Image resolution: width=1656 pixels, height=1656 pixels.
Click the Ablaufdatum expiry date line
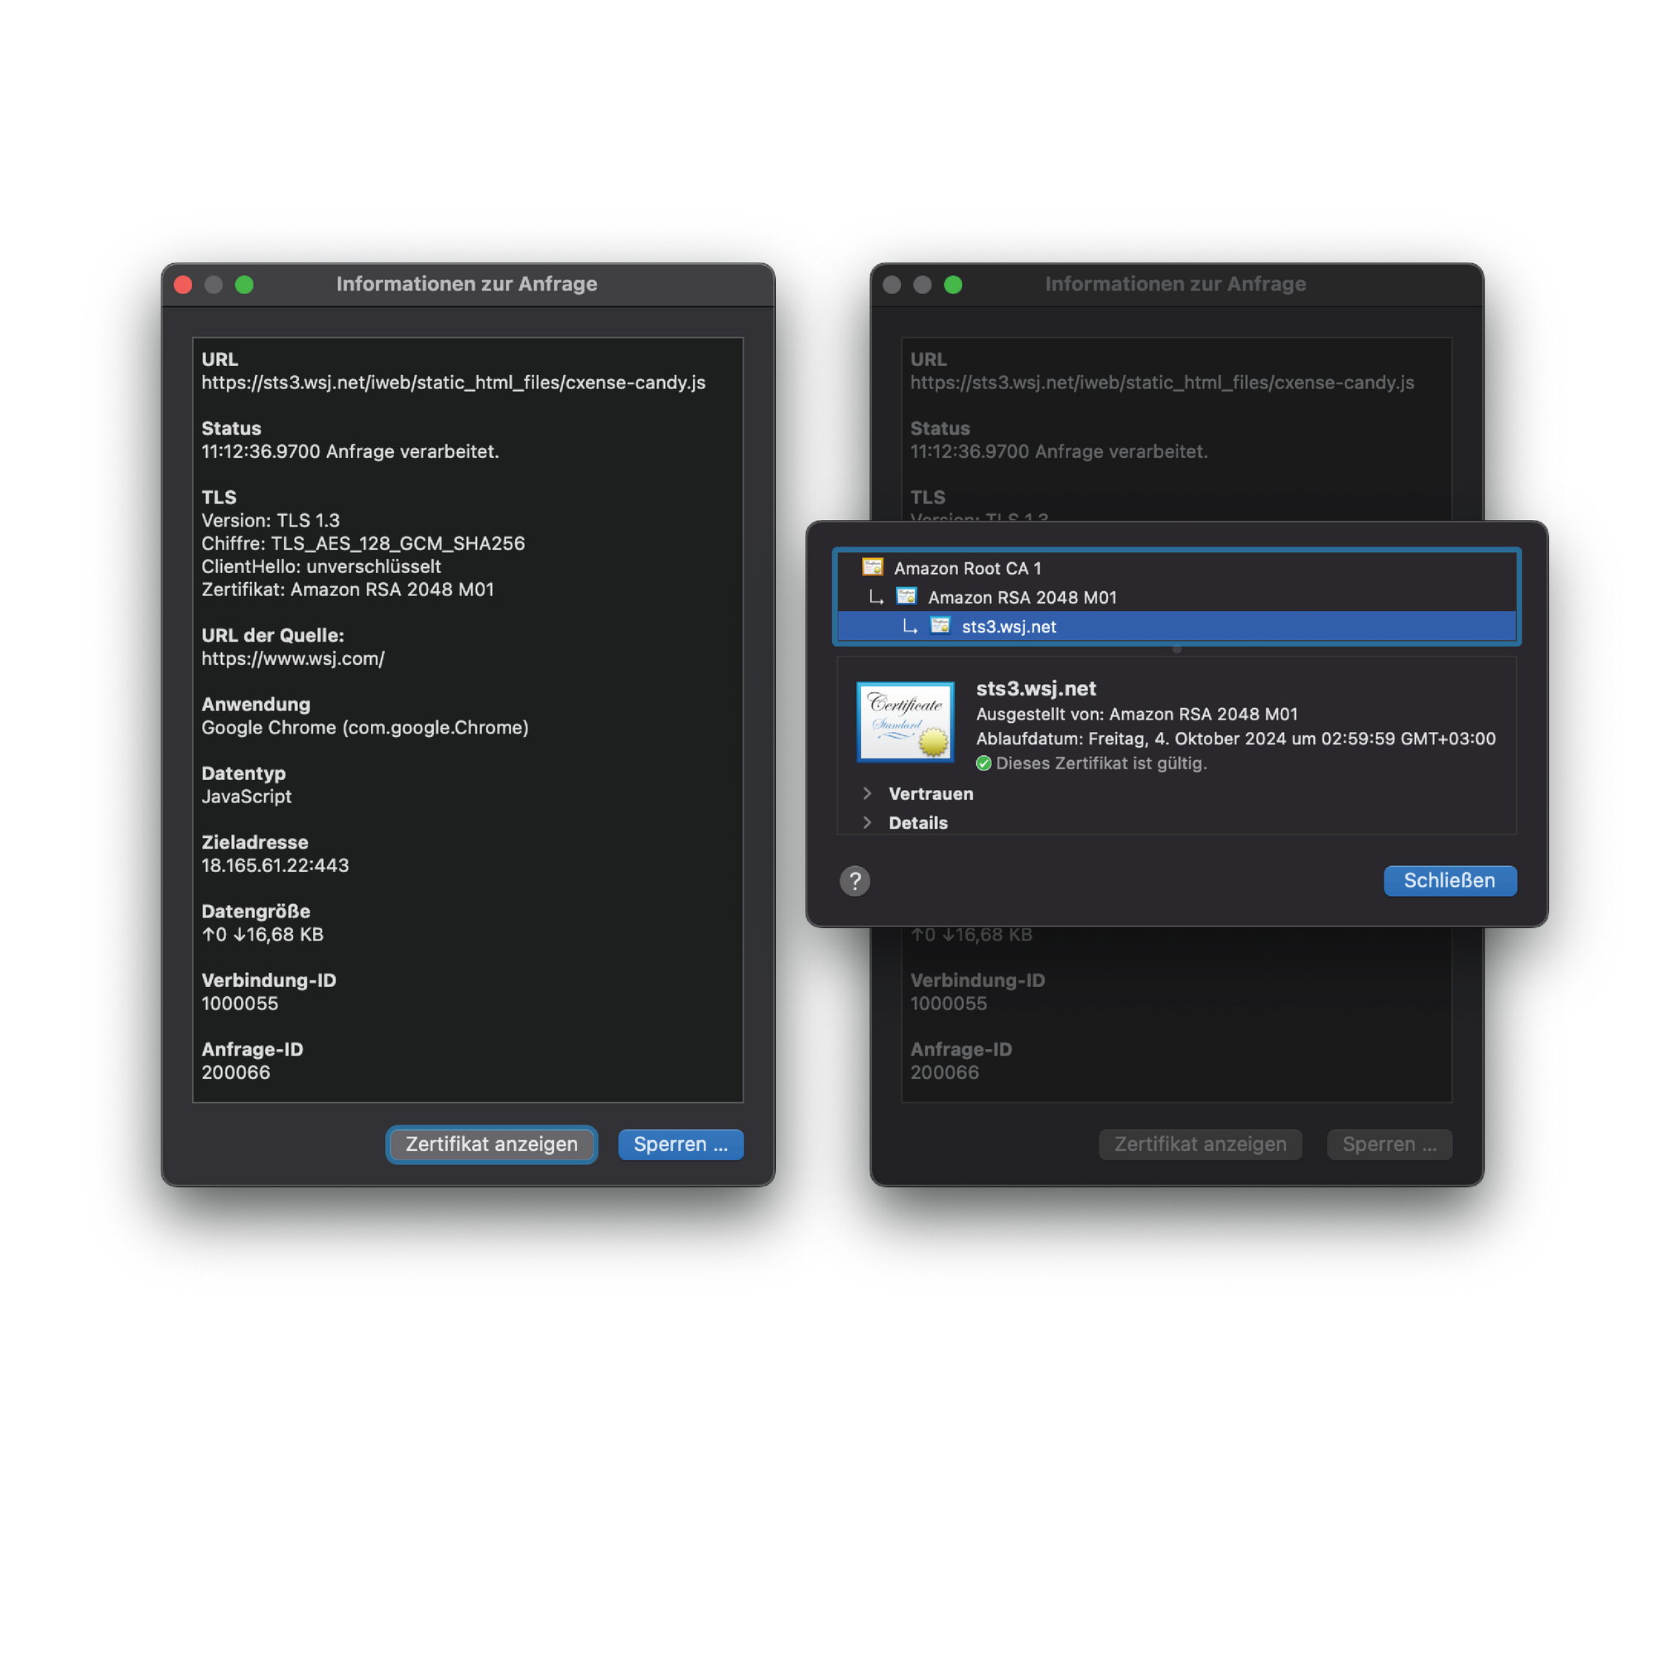pos(1236,739)
